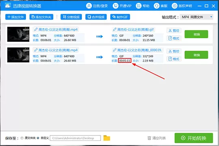Open 版权声明 (copyright notice) in title bar
The image size is (219, 146).
coord(182,6)
